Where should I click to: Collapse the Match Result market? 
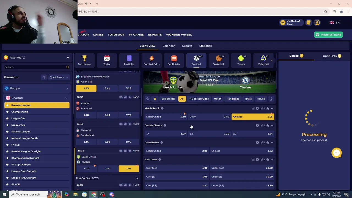(x=272, y=108)
